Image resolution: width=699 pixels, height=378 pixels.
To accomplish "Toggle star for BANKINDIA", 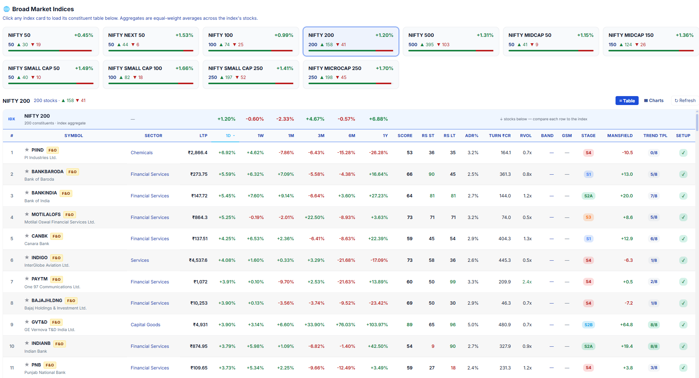I will pos(27,193).
